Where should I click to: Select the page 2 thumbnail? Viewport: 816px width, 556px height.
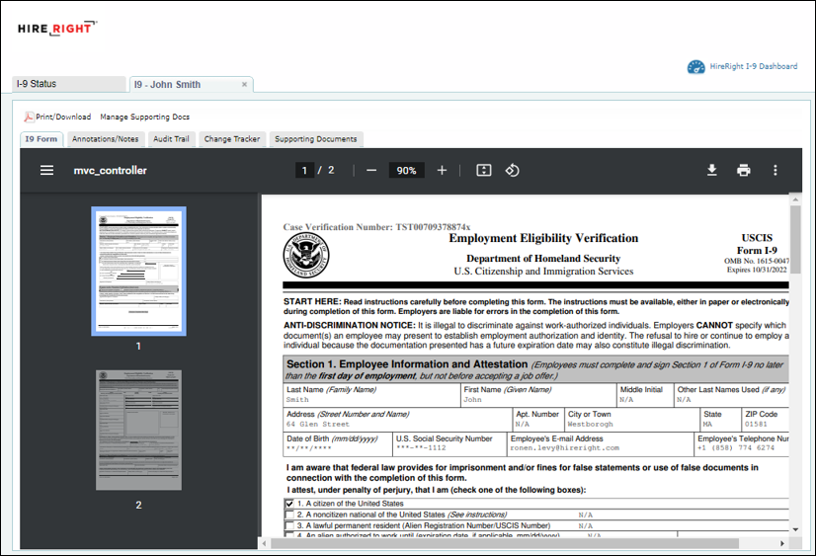pyautogui.click(x=138, y=430)
